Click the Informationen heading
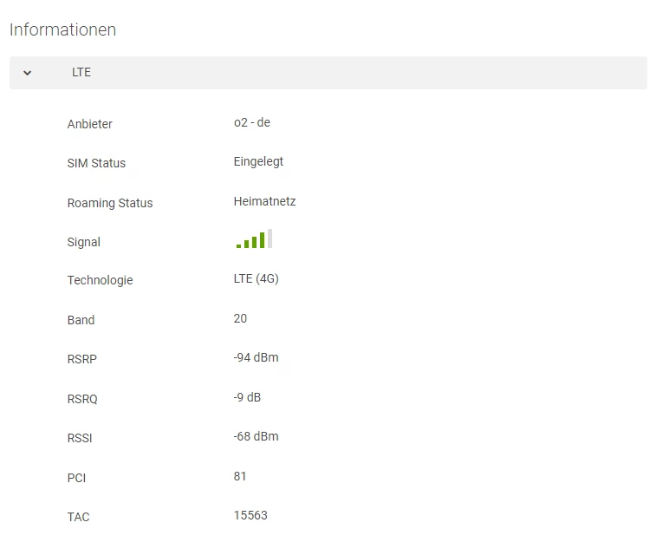Image resolution: width=656 pixels, height=542 pixels. point(62,29)
